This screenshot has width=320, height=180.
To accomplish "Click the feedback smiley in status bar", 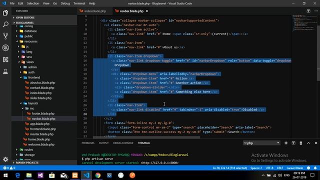I will tap(308, 168).
